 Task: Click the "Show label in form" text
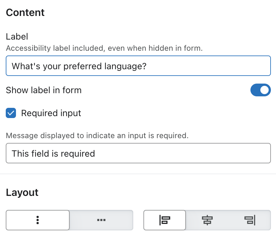pyautogui.click(x=44, y=90)
